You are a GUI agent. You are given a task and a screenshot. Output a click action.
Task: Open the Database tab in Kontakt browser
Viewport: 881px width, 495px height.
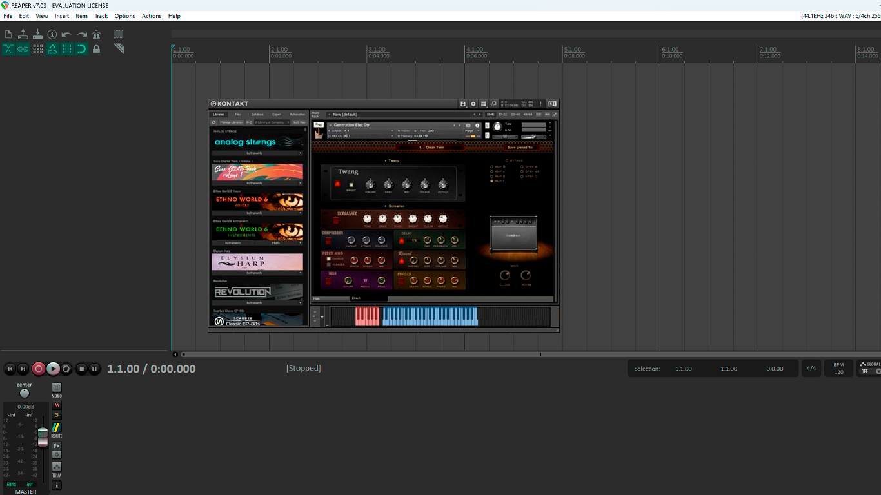pyautogui.click(x=257, y=114)
